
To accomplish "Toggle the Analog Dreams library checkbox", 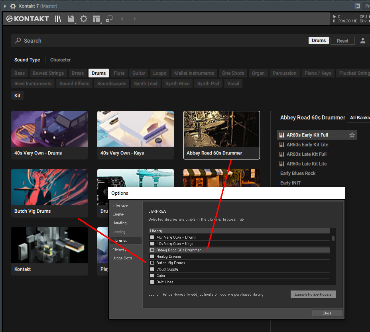I will pos(152,257).
